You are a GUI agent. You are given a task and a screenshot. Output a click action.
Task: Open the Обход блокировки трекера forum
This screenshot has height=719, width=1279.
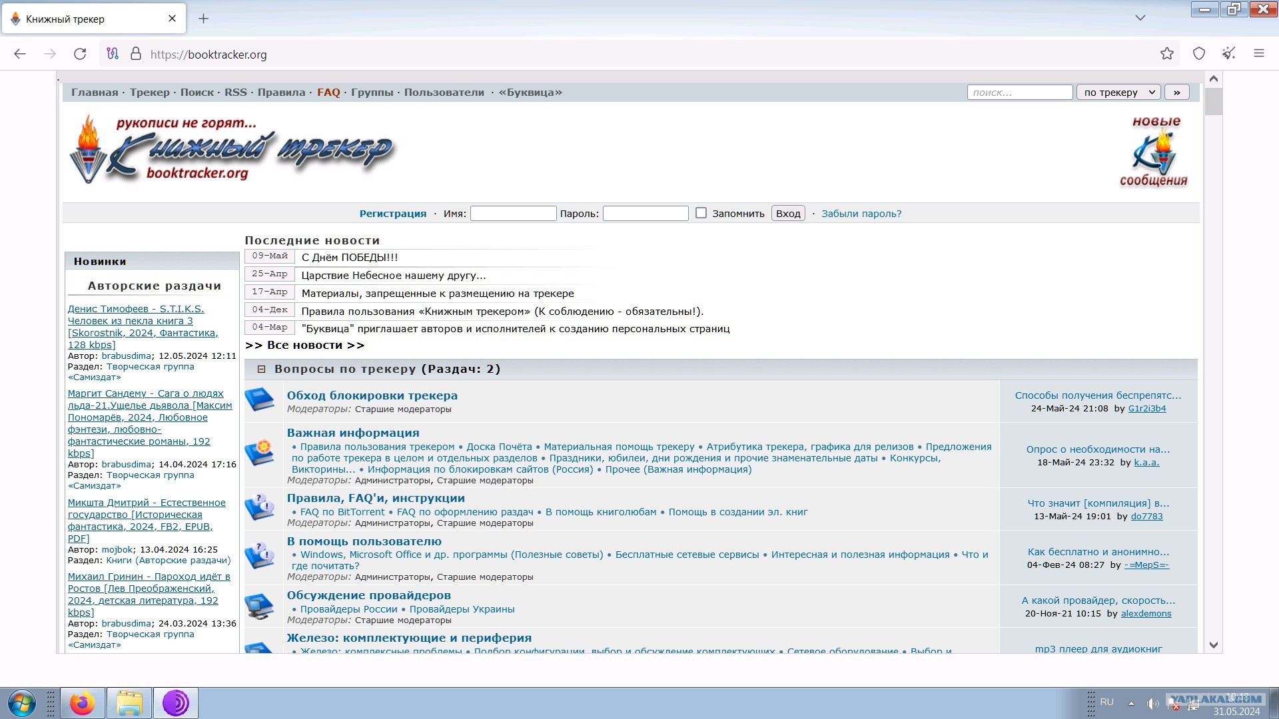click(x=372, y=395)
